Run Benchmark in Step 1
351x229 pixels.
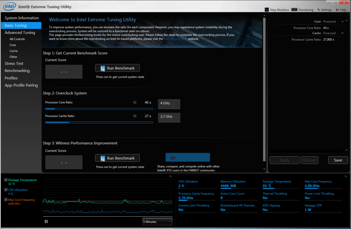[117, 68]
